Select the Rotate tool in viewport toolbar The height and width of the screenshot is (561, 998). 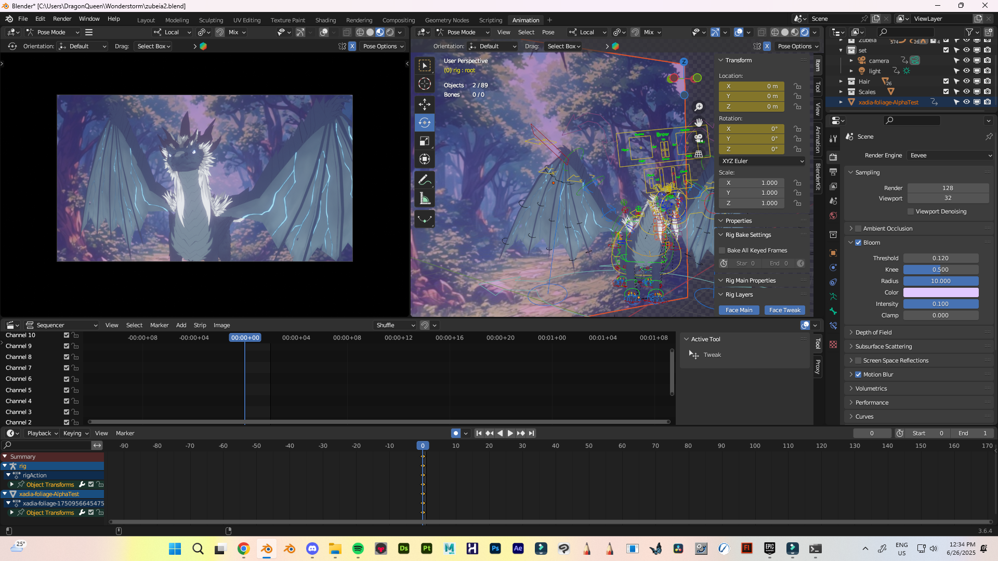[425, 123]
